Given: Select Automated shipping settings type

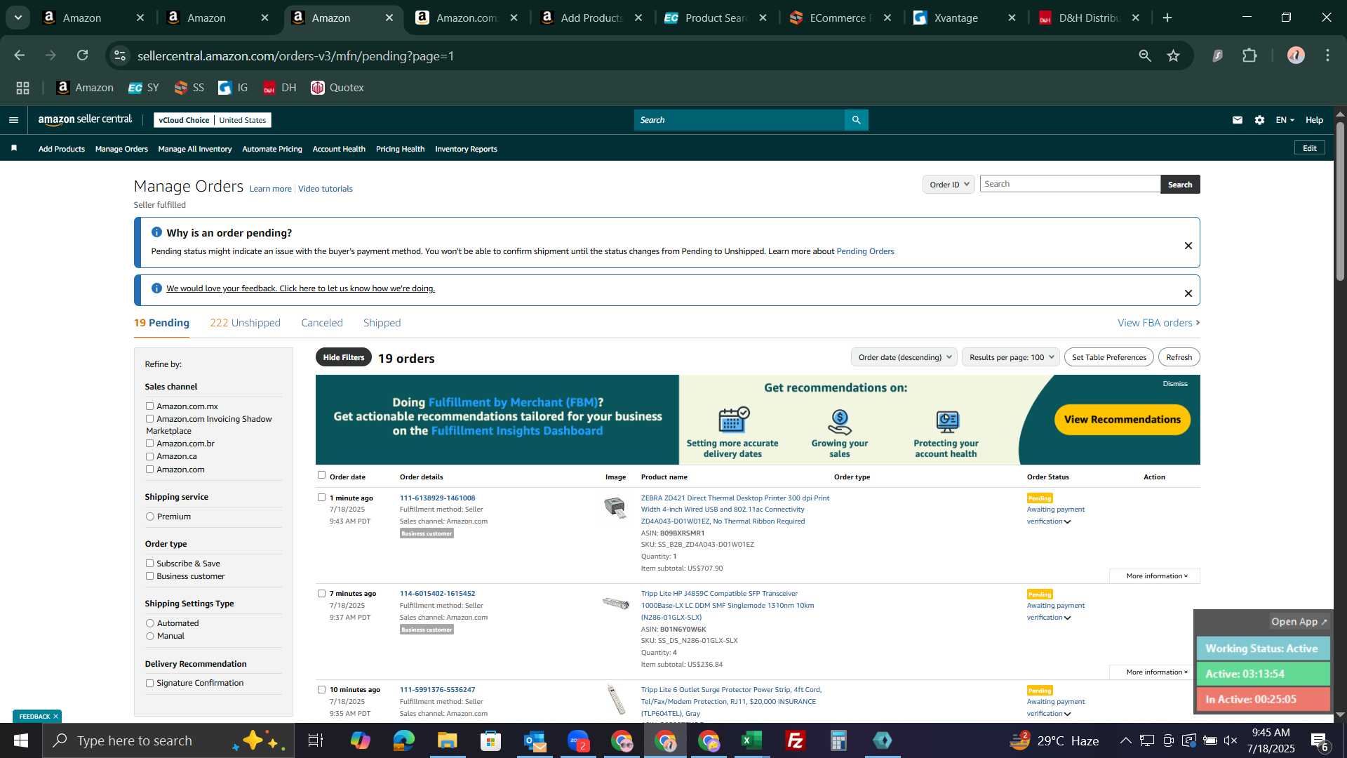Looking at the screenshot, I should [x=149, y=623].
